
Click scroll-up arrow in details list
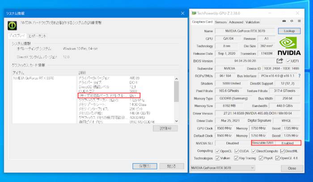coord(177,79)
